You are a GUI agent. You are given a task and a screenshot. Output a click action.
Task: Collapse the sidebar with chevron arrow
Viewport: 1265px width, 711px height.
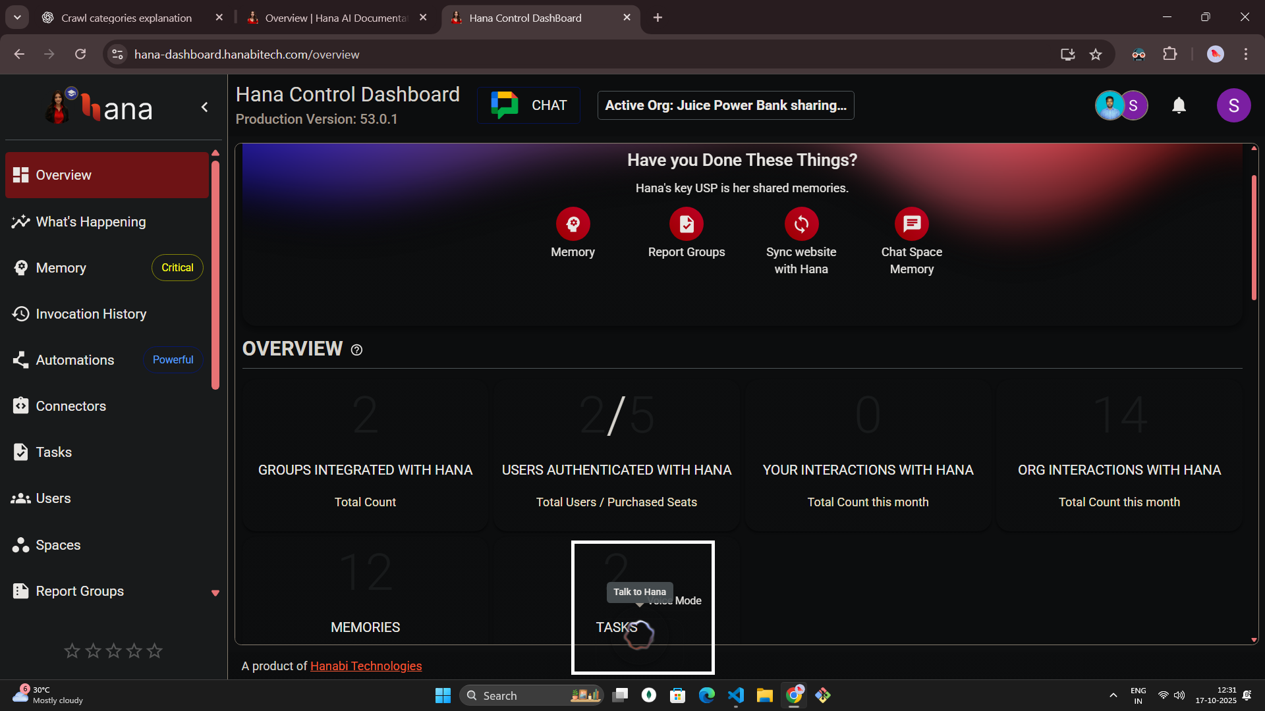pos(205,107)
